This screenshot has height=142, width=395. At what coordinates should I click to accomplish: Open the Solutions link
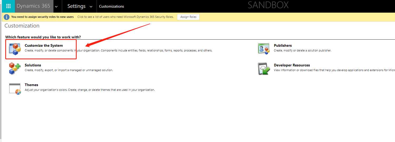click(x=33, y=65)
